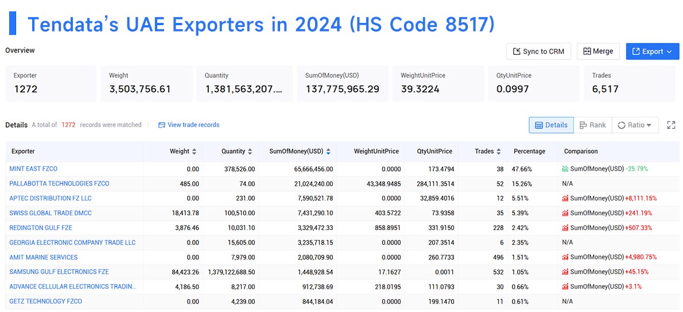The image size is (683, 312).
Task: Select the +8,111.15% comparison value
Action: coord(641,198)
